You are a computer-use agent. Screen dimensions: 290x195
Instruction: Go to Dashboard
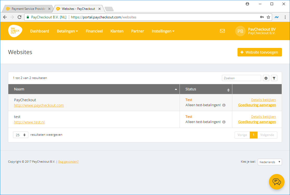[x=39, y=31]
